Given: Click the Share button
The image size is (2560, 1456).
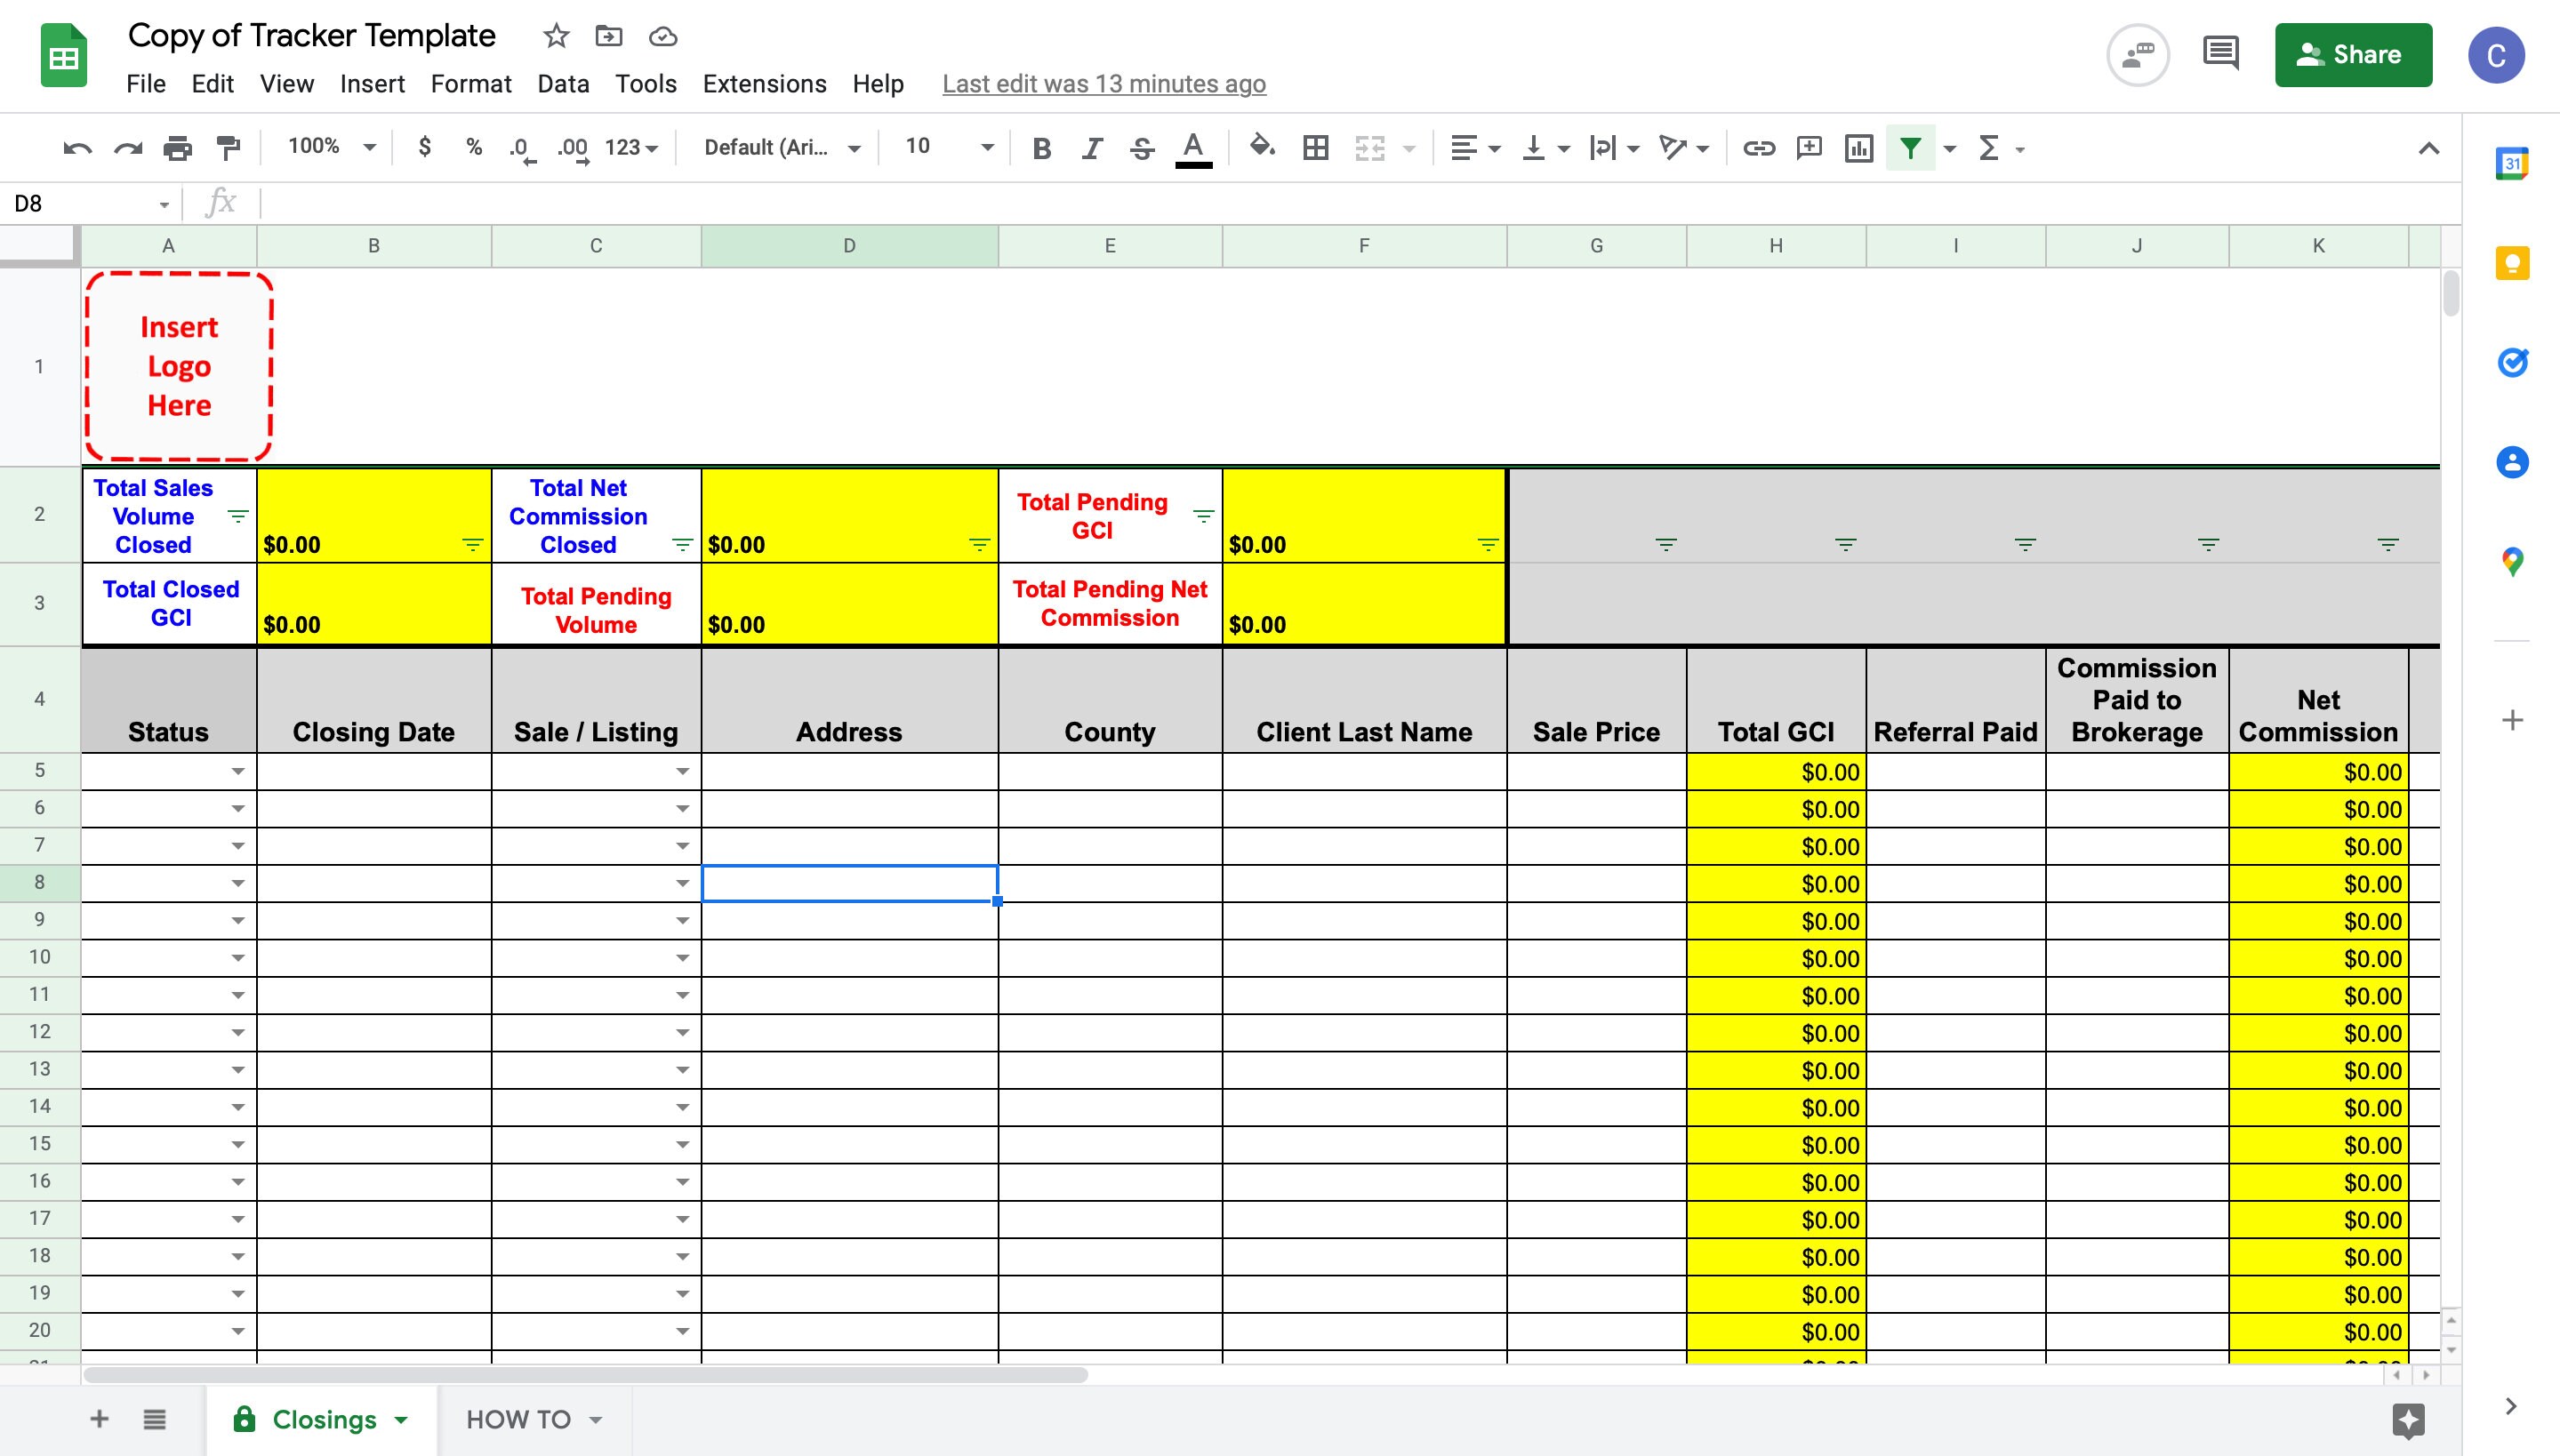Looking at the screenshot, I should [2353, 54].
